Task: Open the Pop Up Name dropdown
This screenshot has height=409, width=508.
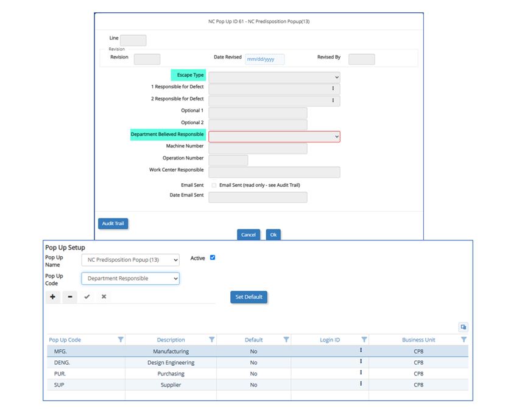Action: [x=130, y=260]
